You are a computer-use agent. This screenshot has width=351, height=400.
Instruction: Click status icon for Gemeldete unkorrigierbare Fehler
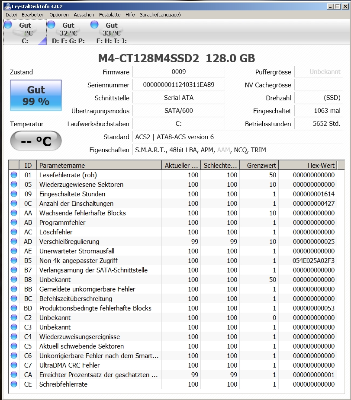click(x=14, y=289)
